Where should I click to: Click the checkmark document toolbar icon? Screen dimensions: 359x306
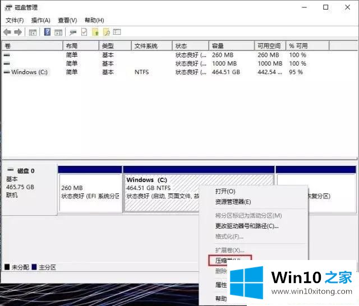(x=84, y=32)
